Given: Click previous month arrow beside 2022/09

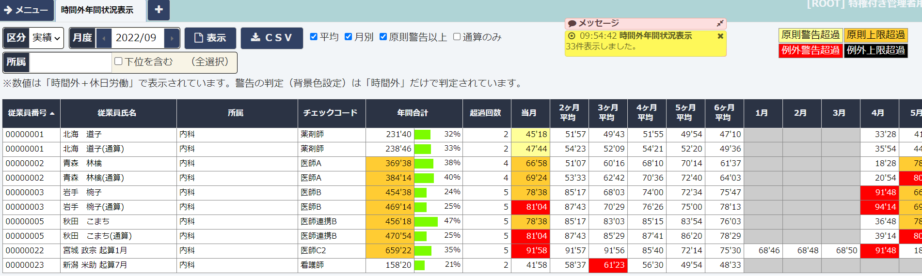Looking at the screenshot, I should (104, 38).
